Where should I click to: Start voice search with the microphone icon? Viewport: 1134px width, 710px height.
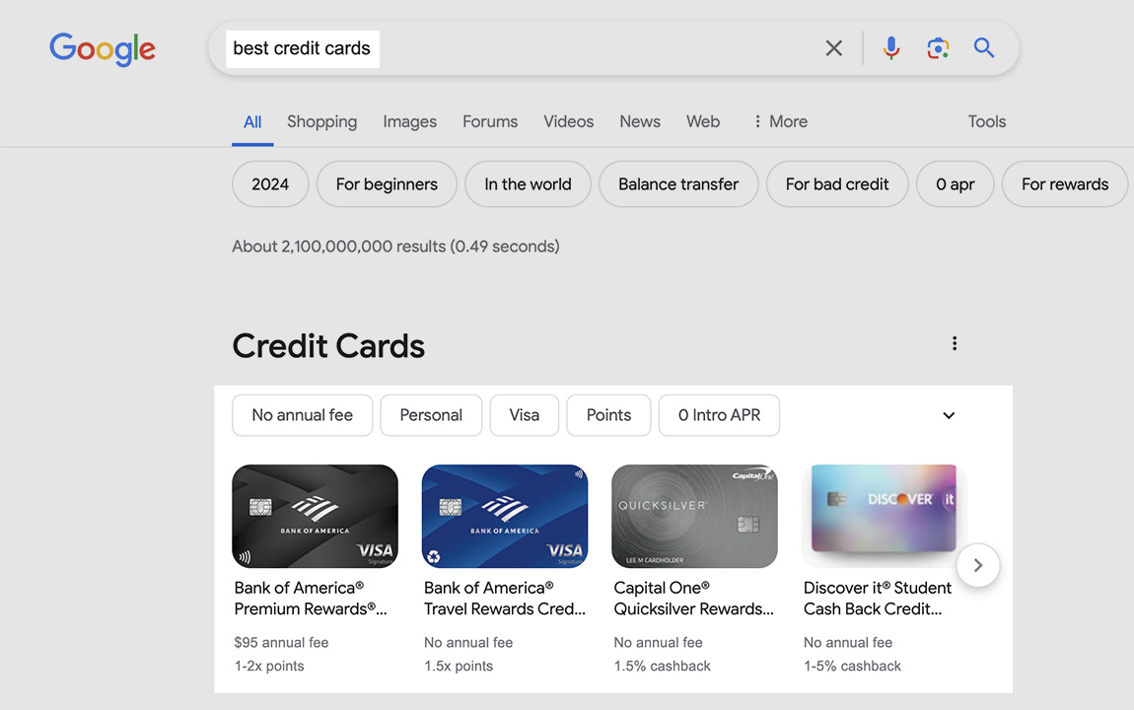click(x=891, y=48)
